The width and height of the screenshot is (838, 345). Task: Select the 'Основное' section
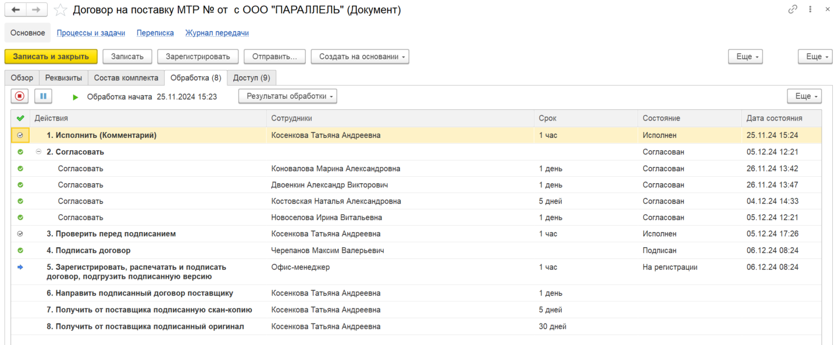tap(28, 33)
